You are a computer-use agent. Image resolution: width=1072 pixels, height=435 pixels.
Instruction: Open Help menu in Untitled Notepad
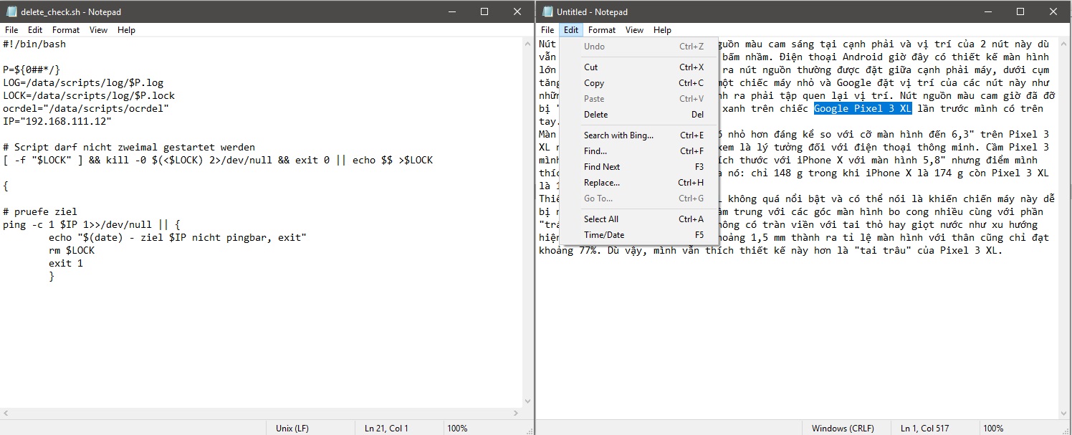click(x=662, y=30)
